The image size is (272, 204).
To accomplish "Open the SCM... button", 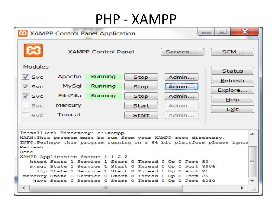I will pyautogui.click(x=233, y=52).
